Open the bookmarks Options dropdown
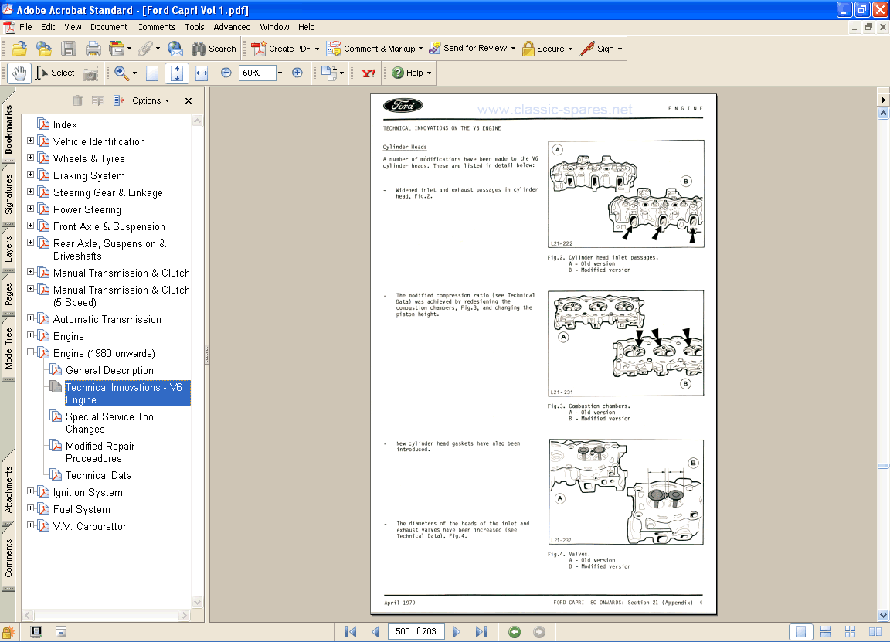 click(x=151, y=100)
